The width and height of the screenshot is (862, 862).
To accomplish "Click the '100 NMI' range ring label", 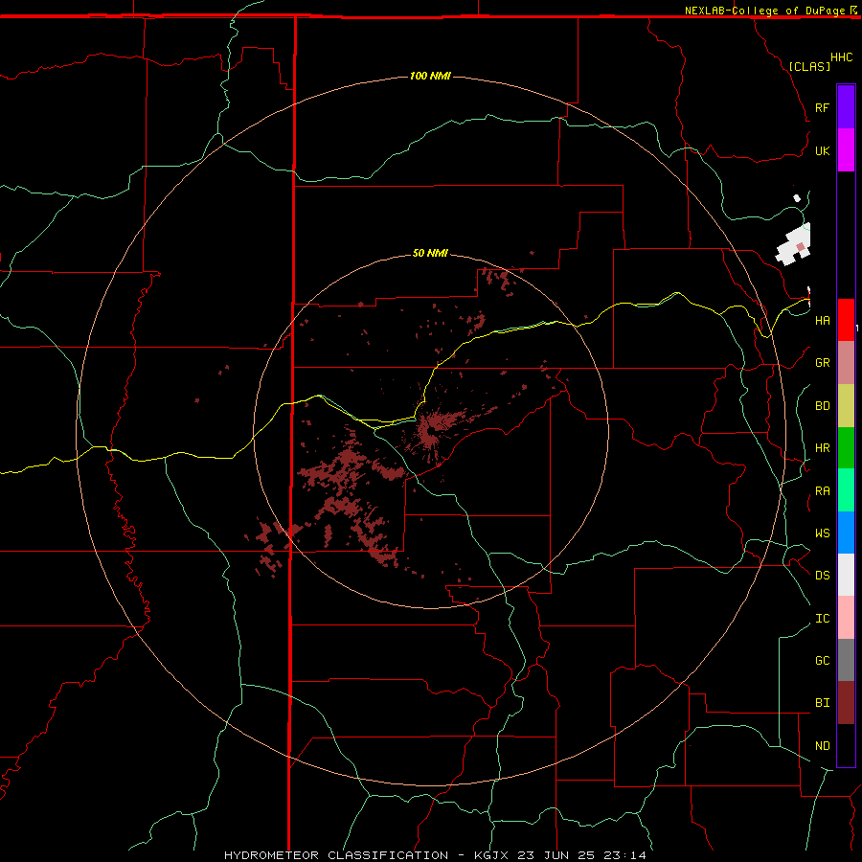I will [x=430, y=76].
